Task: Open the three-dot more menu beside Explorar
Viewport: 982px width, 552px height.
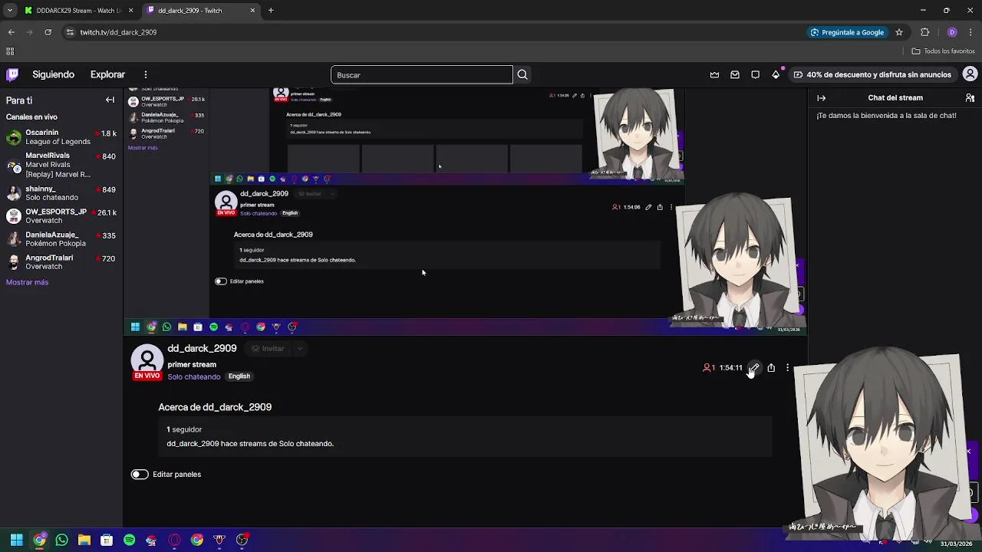Action: 145,74
